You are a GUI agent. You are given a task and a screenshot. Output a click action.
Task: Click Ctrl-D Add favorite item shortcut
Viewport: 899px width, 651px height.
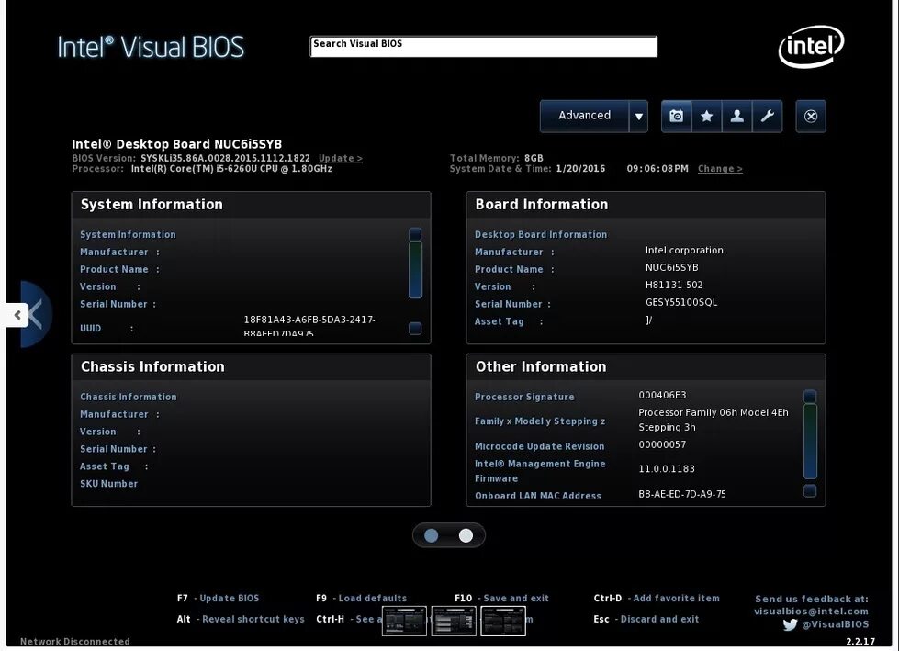(x=657, y=599)
